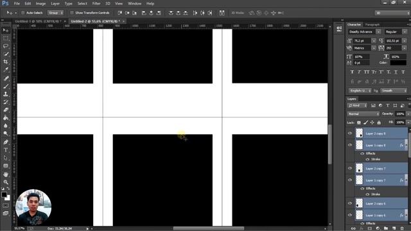The width and height of the screenshot is (411, 231).
Task: Click the font size value field
Action: point(362,41)
